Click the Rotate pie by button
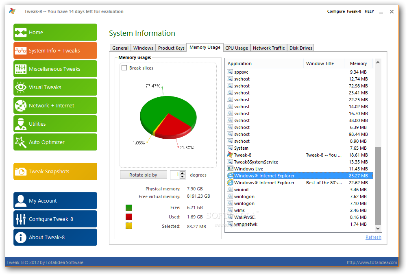This screenshot has width=407, height=275. tap(143, 175)
